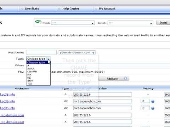Click help icon in mx2.supremebox.com row
Screen dimensions: 170x127
point(153,108)
